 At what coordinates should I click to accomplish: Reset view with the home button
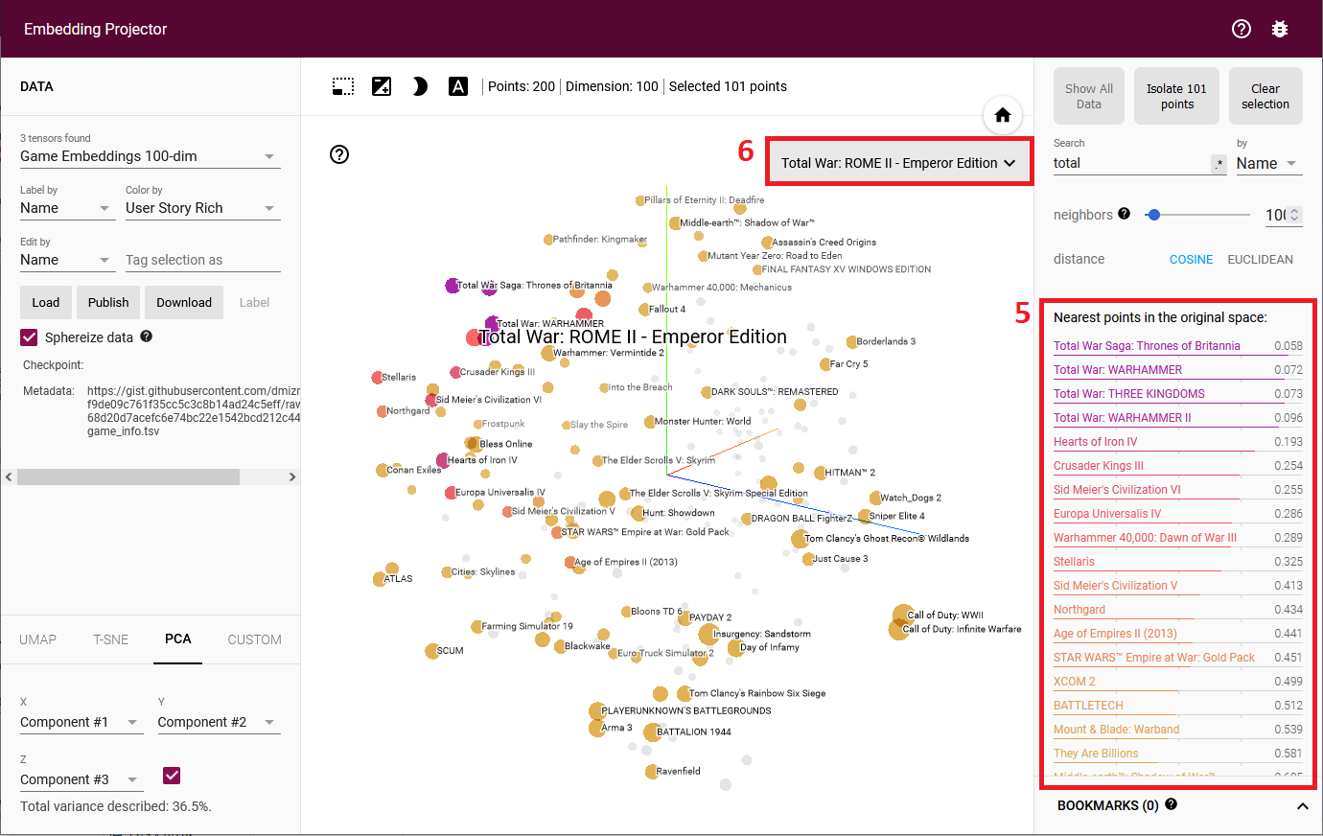pyautogui.click(x=1003, y=115)
